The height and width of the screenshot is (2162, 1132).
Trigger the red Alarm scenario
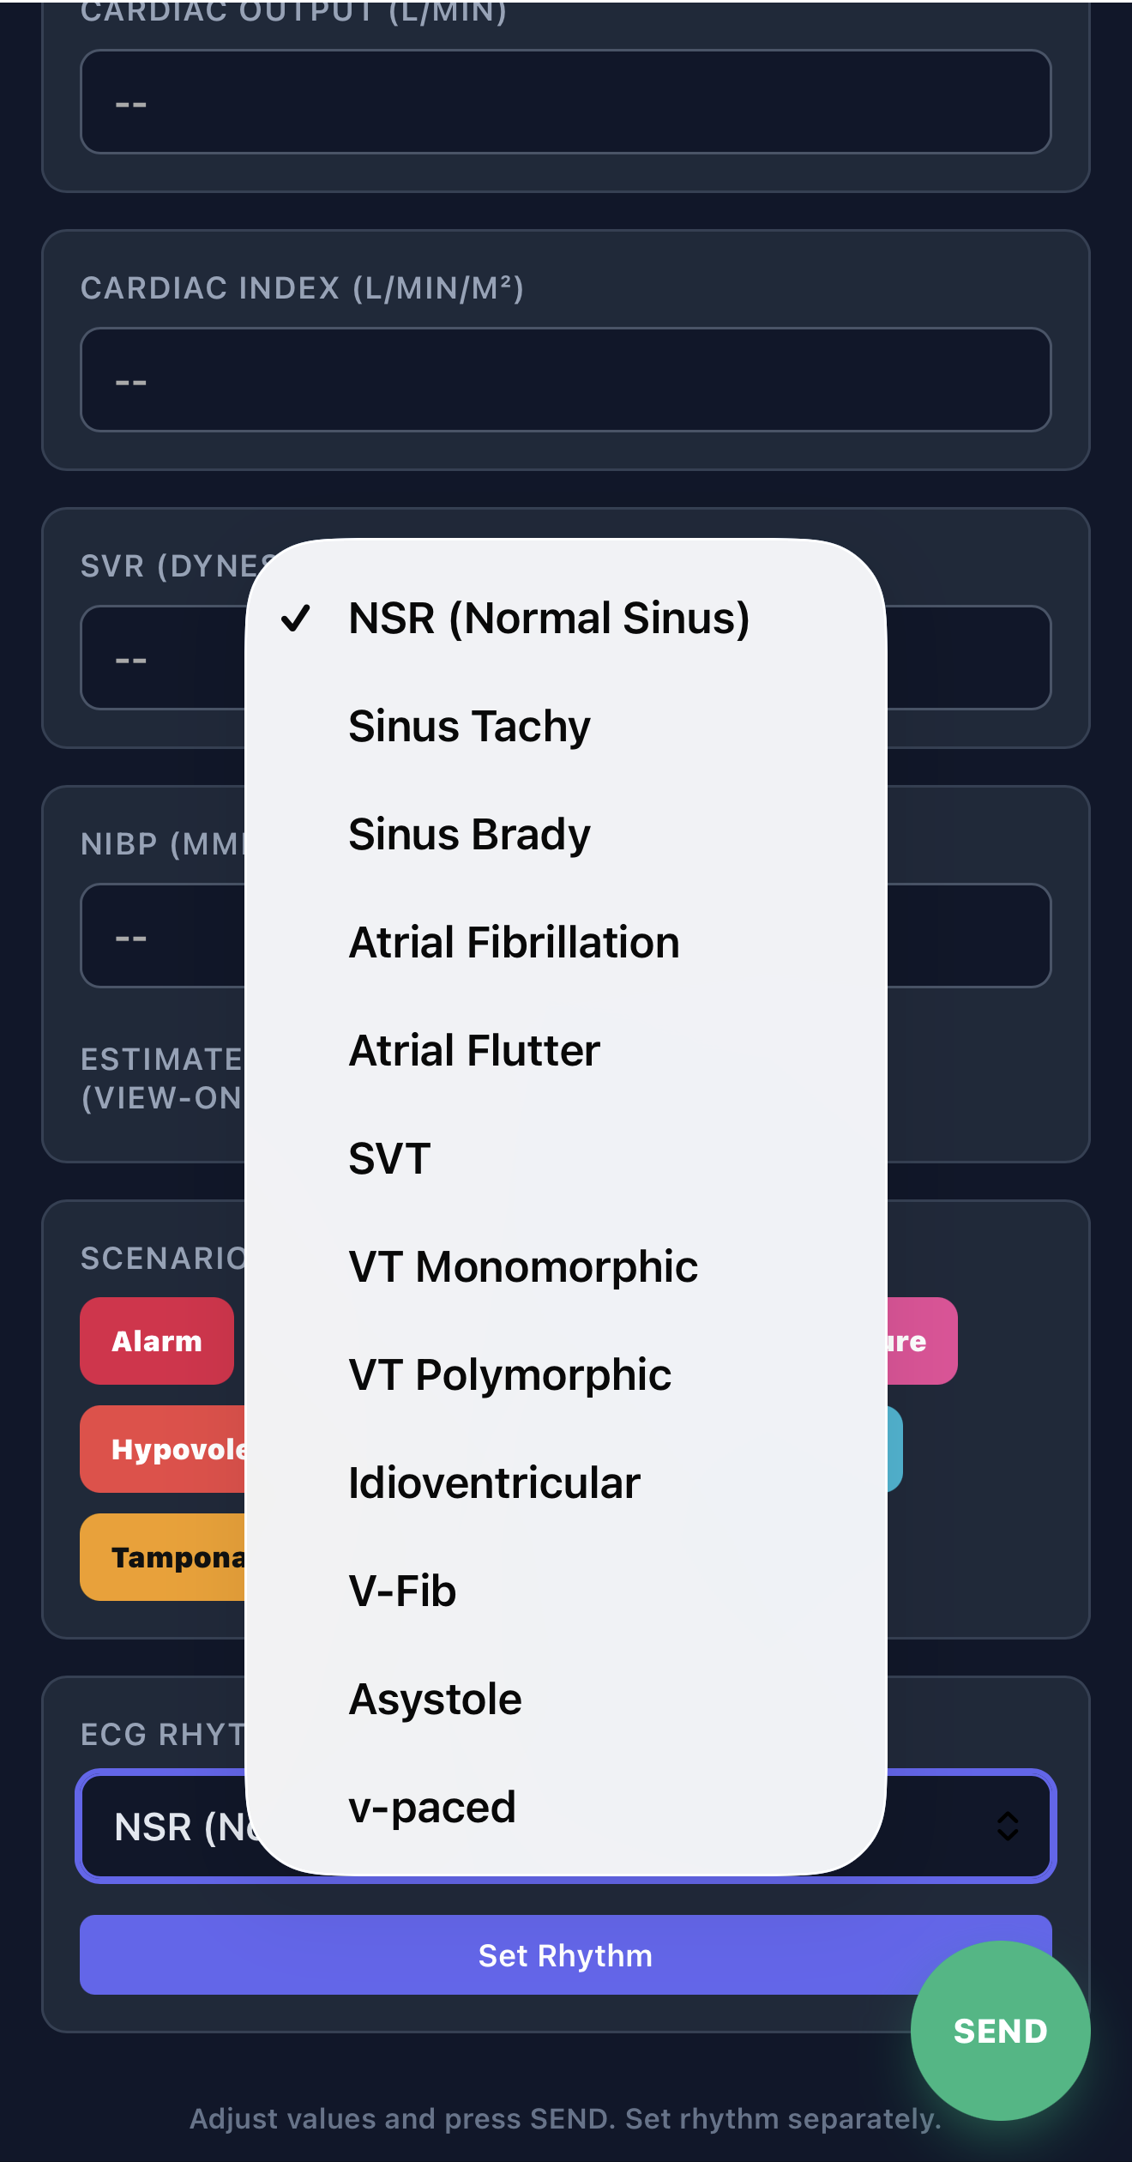tap(157, 1341)
